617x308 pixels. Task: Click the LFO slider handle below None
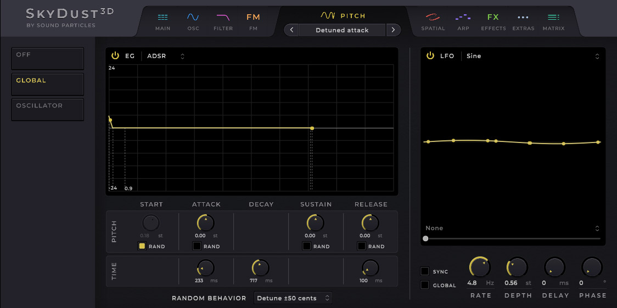click(425, 238)
